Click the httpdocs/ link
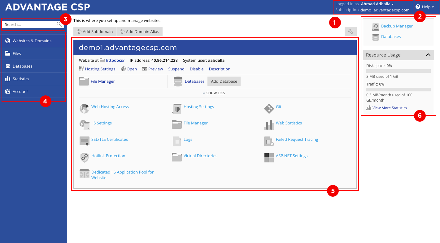 point(115,60)
